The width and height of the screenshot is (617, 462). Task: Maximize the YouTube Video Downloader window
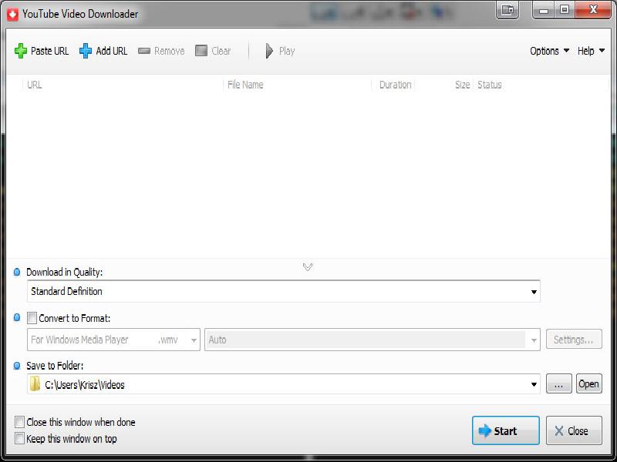point(565,10)
